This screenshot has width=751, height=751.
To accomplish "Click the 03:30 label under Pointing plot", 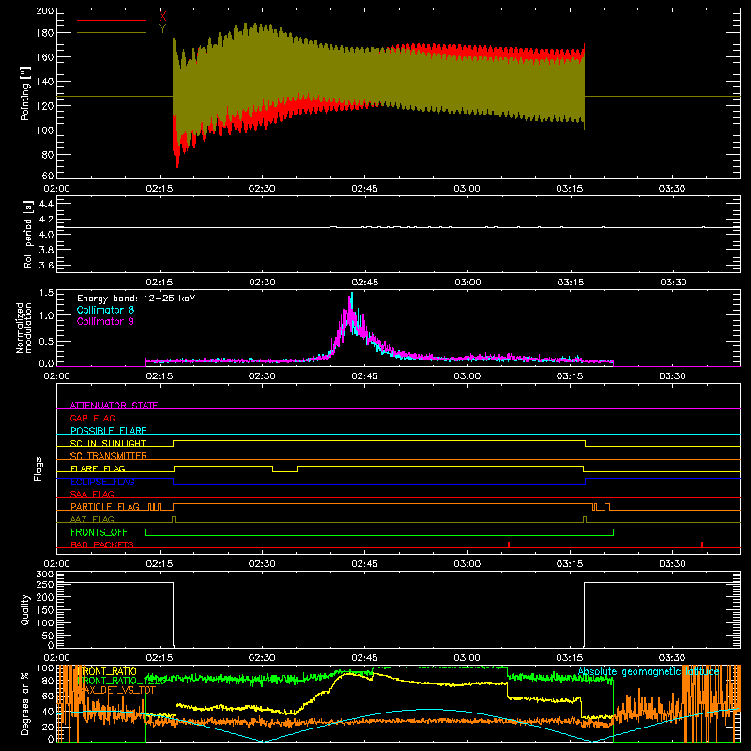I will coord(672,189).
